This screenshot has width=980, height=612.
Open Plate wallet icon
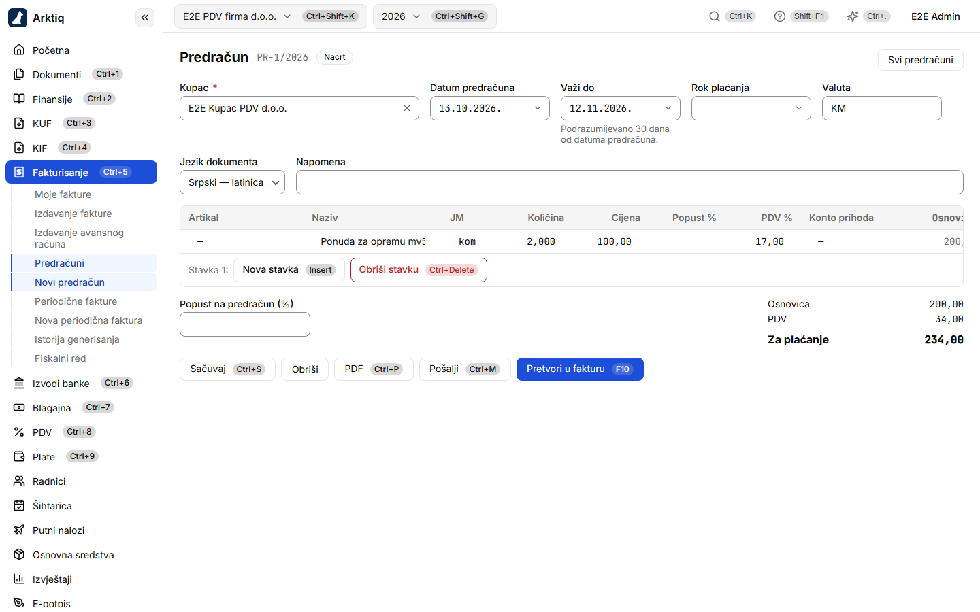(x=19, y=456)
